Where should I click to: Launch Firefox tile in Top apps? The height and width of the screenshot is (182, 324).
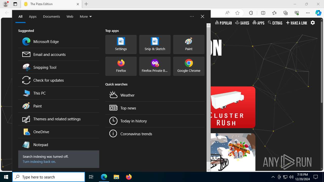[121, 66]
